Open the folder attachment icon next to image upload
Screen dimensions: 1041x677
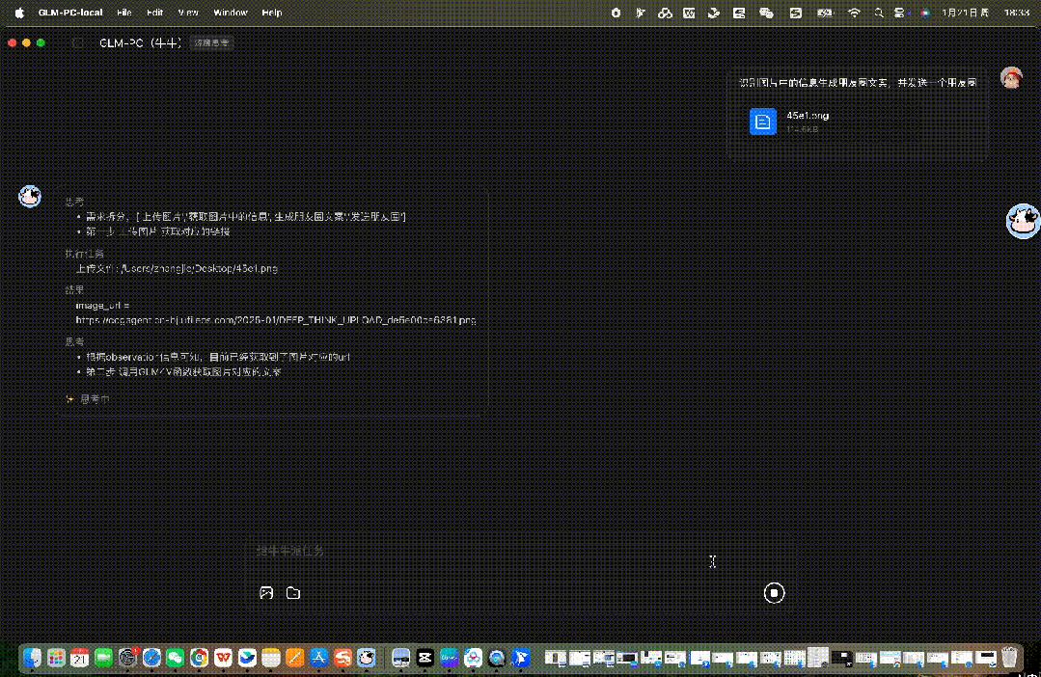293,592
